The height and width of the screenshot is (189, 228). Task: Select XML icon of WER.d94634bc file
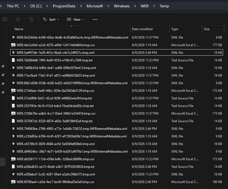[x=13, y=151]
